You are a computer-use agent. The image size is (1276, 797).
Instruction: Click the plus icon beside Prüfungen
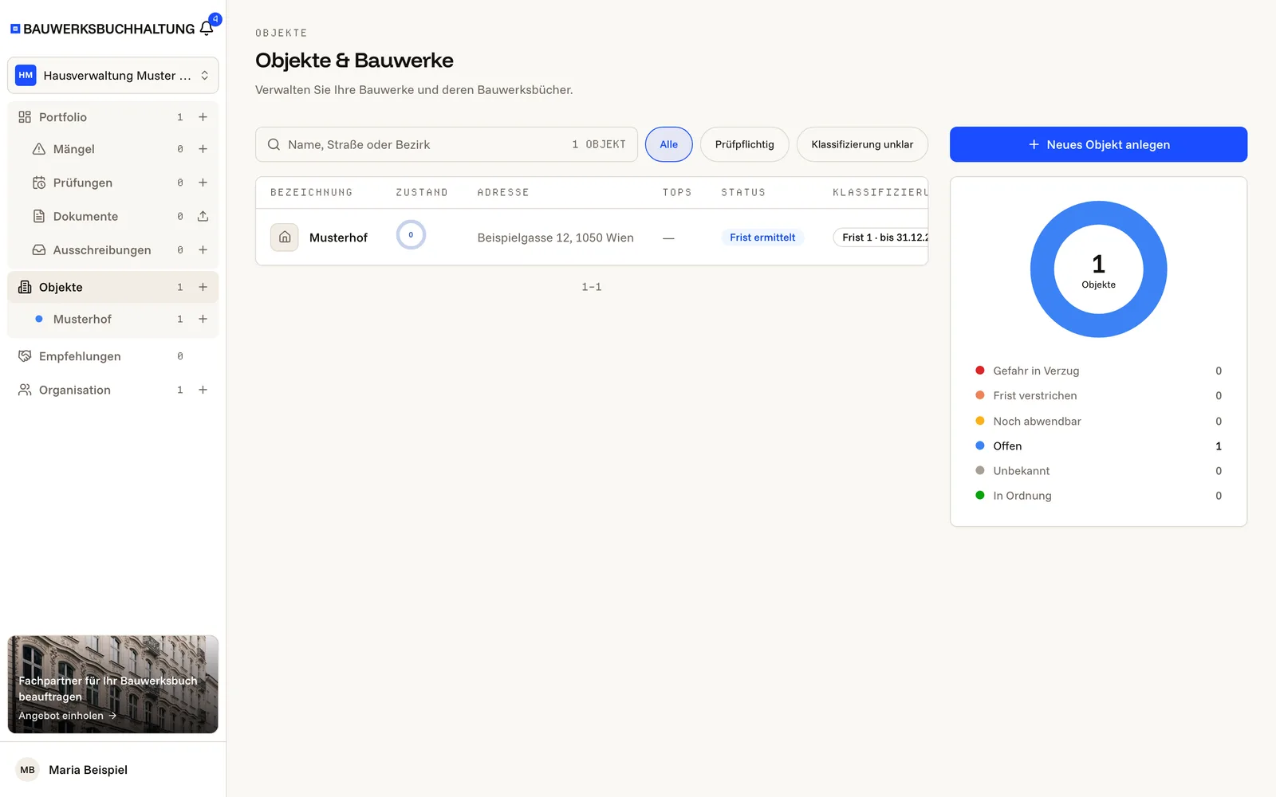(203, 183)
